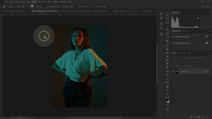Select the Hand tool
The height and width of the screenshot is (119, 212).
[x=167, y=86]
